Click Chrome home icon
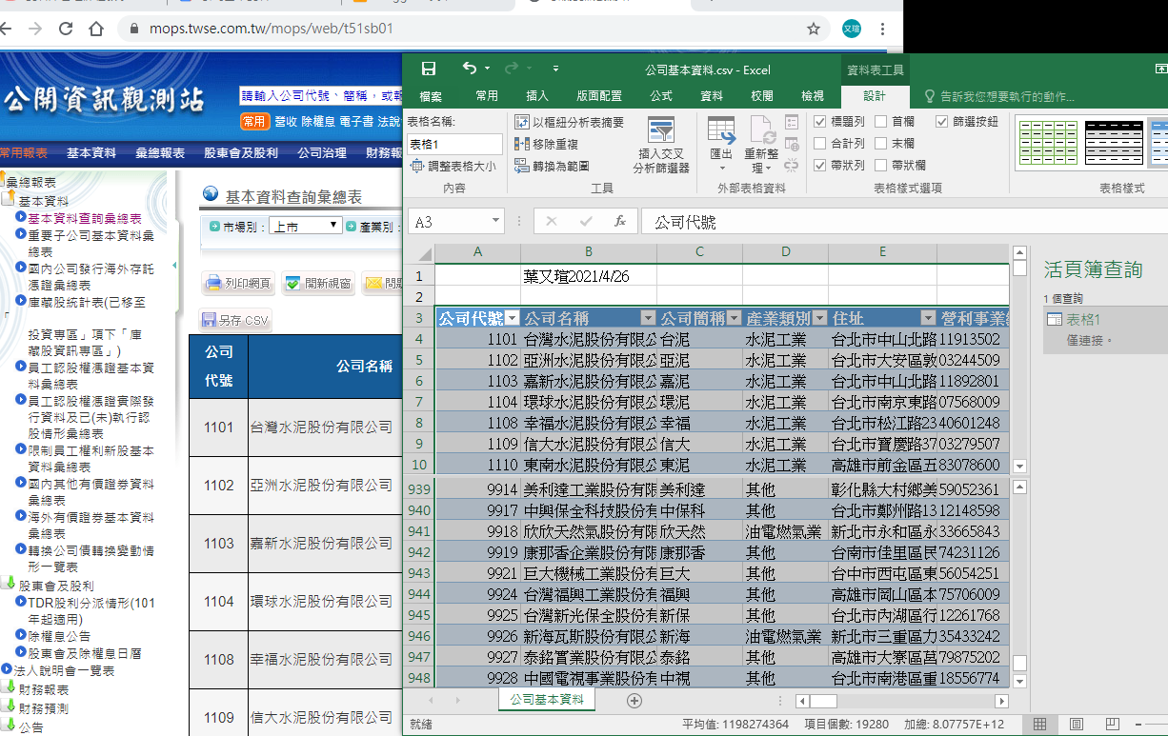 (96, 29)
